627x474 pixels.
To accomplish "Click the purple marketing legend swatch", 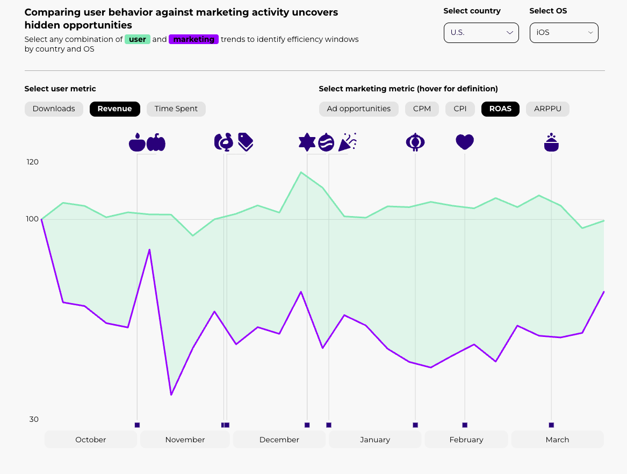I will coord(193,39).
